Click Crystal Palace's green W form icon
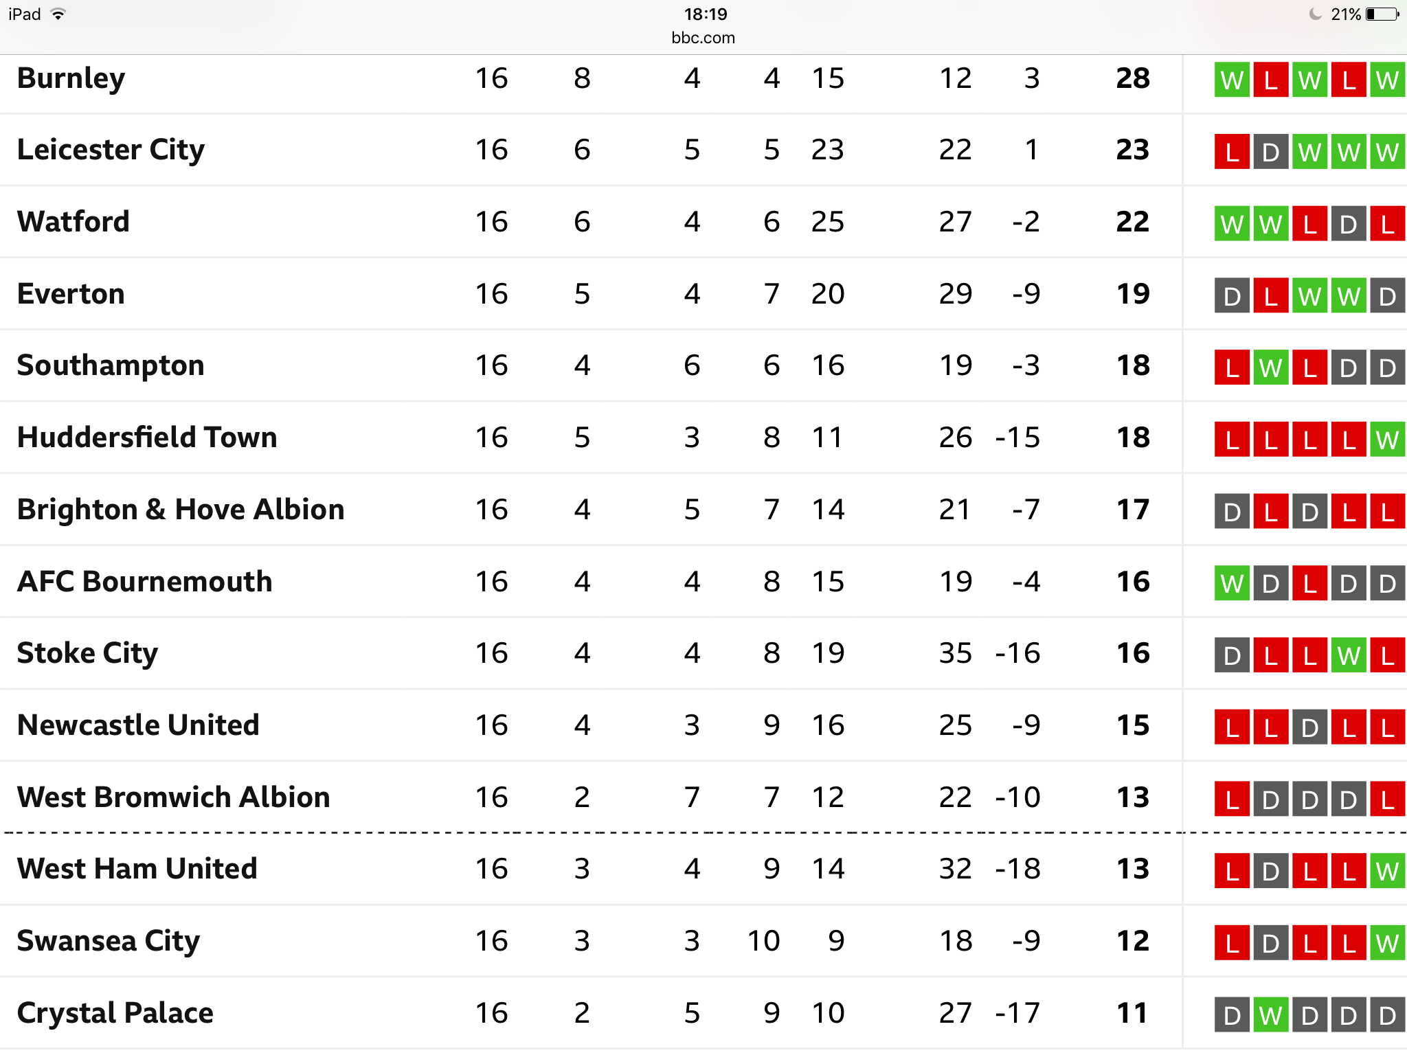 [1271, 1015]
